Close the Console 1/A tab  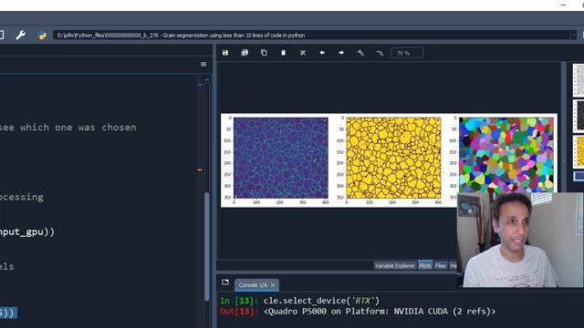click(x=273, y=285)
